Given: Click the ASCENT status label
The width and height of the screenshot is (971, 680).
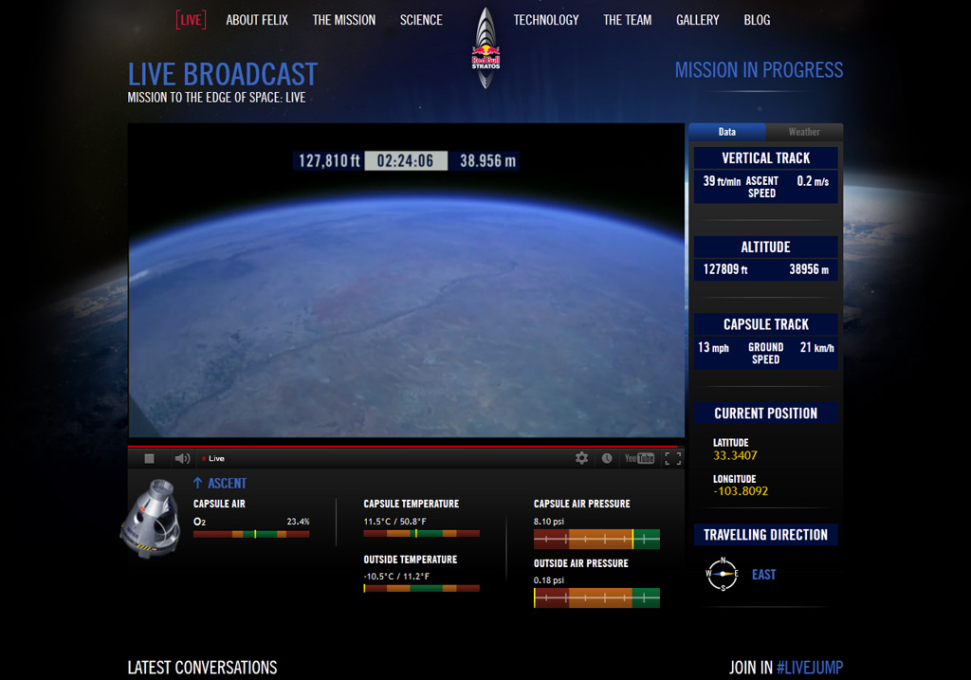Looking at the screenshot, I should tap(227, 483).
